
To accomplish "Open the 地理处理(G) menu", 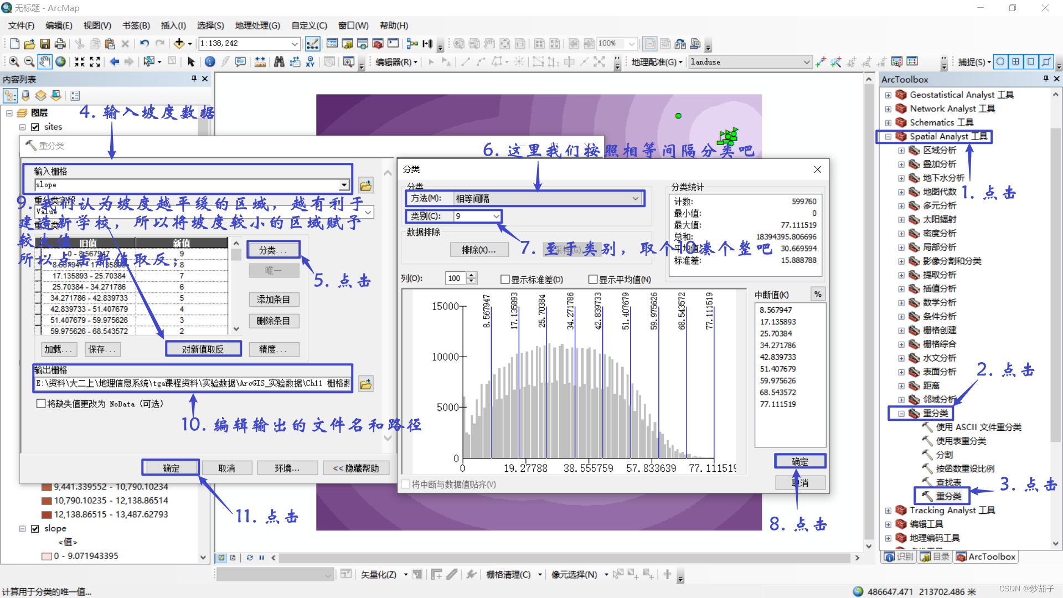I will pyautogui.click(x=257, y=25).
